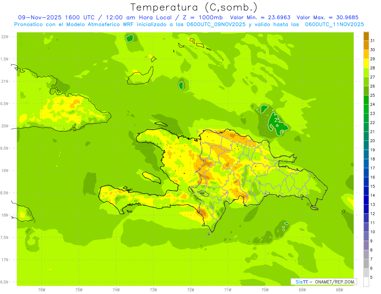381x294 pixels.
Task: Click the '72W' longitude axis label
Action: pyautogui.click(x=190, y=290)
